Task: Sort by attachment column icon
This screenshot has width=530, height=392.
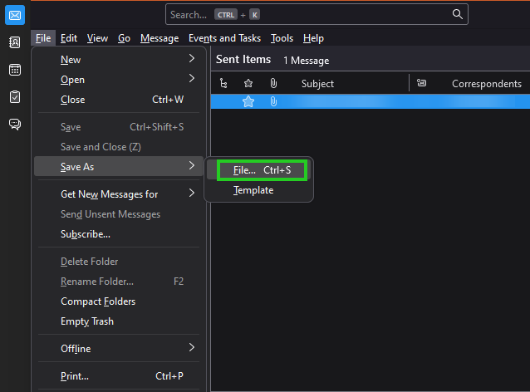Action: (273, 83)
